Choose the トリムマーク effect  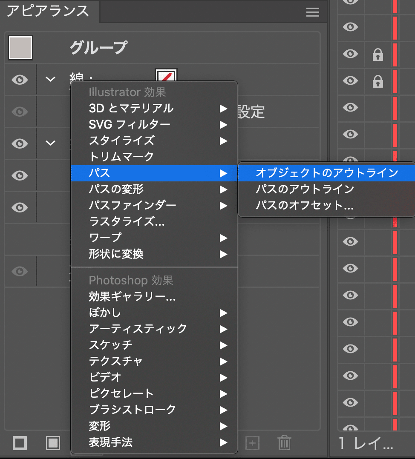click(154, 157)
